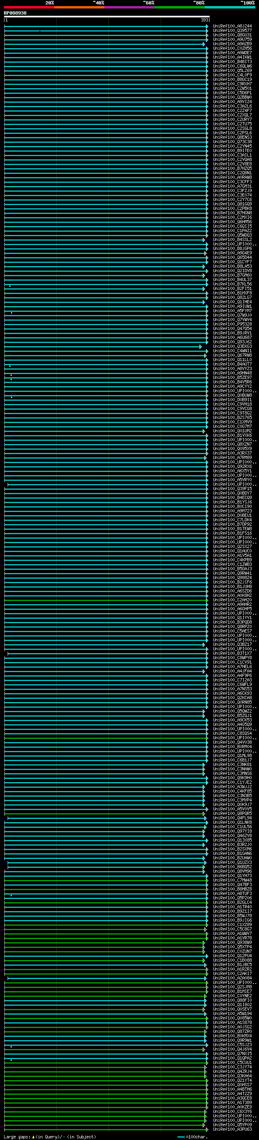This screenshot has height=1140, width=259.
Task: Click the UniRef100_Q5L269 entry
Action: 232,70
